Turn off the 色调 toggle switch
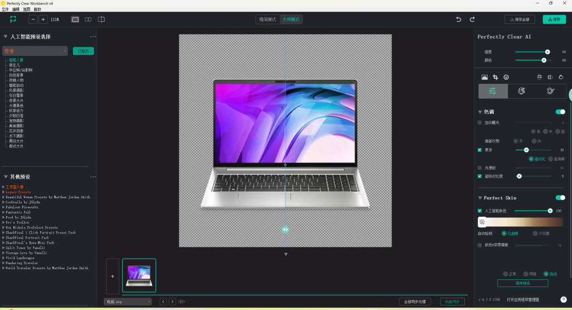This screenshot has width=572, height=310. pyautogui.click(x=560, y=112)
